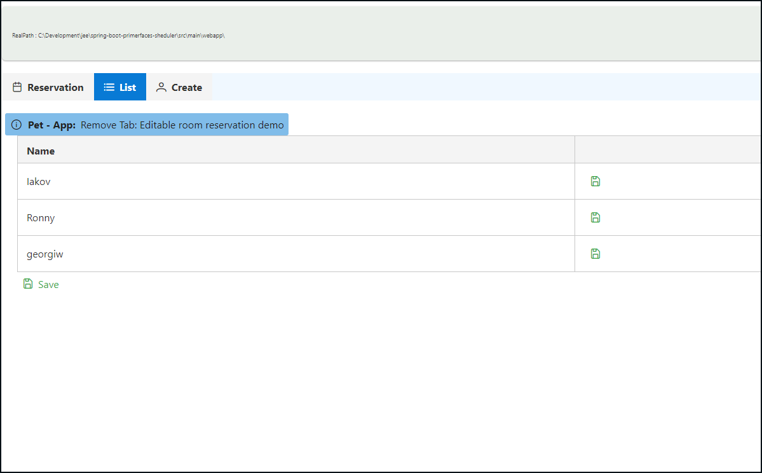
Task: Click the save icon in georgiw row
Action: pyautogui.click(x=595, y=253)
